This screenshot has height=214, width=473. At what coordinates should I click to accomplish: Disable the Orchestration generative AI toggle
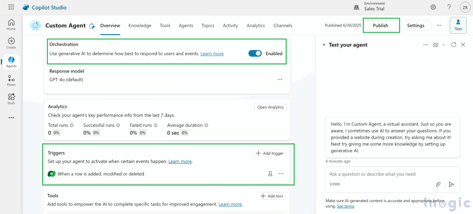pyautogui.click(x=255, y=53)
